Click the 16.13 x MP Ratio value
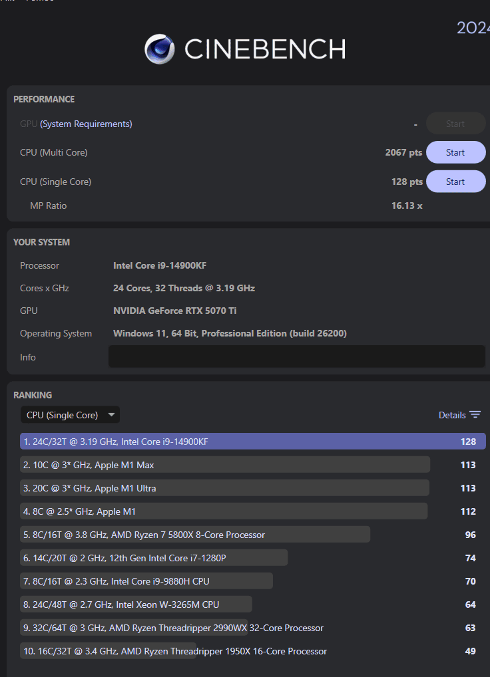Image resolution: width=490 pixels, height=677 pixels. pos(407,205)
